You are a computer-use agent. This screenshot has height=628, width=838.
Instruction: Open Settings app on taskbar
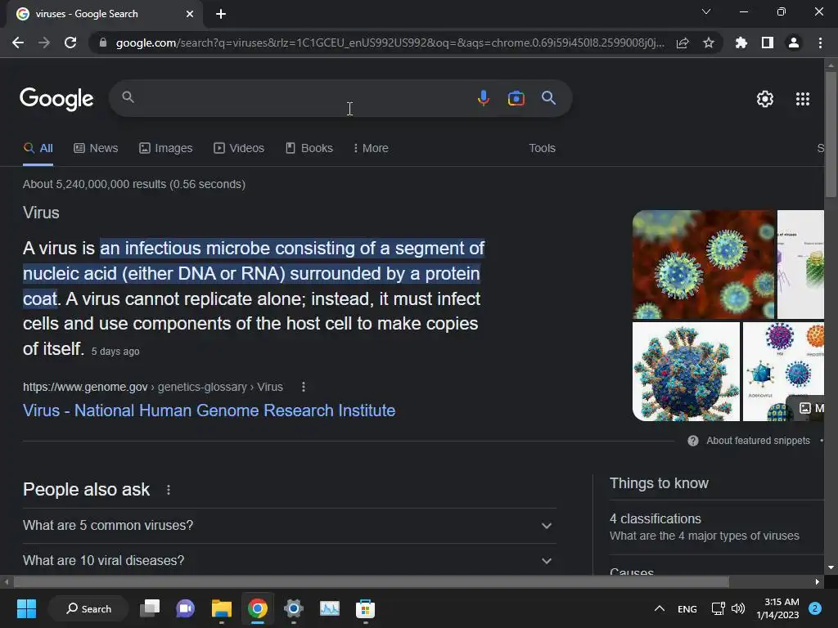294,608
